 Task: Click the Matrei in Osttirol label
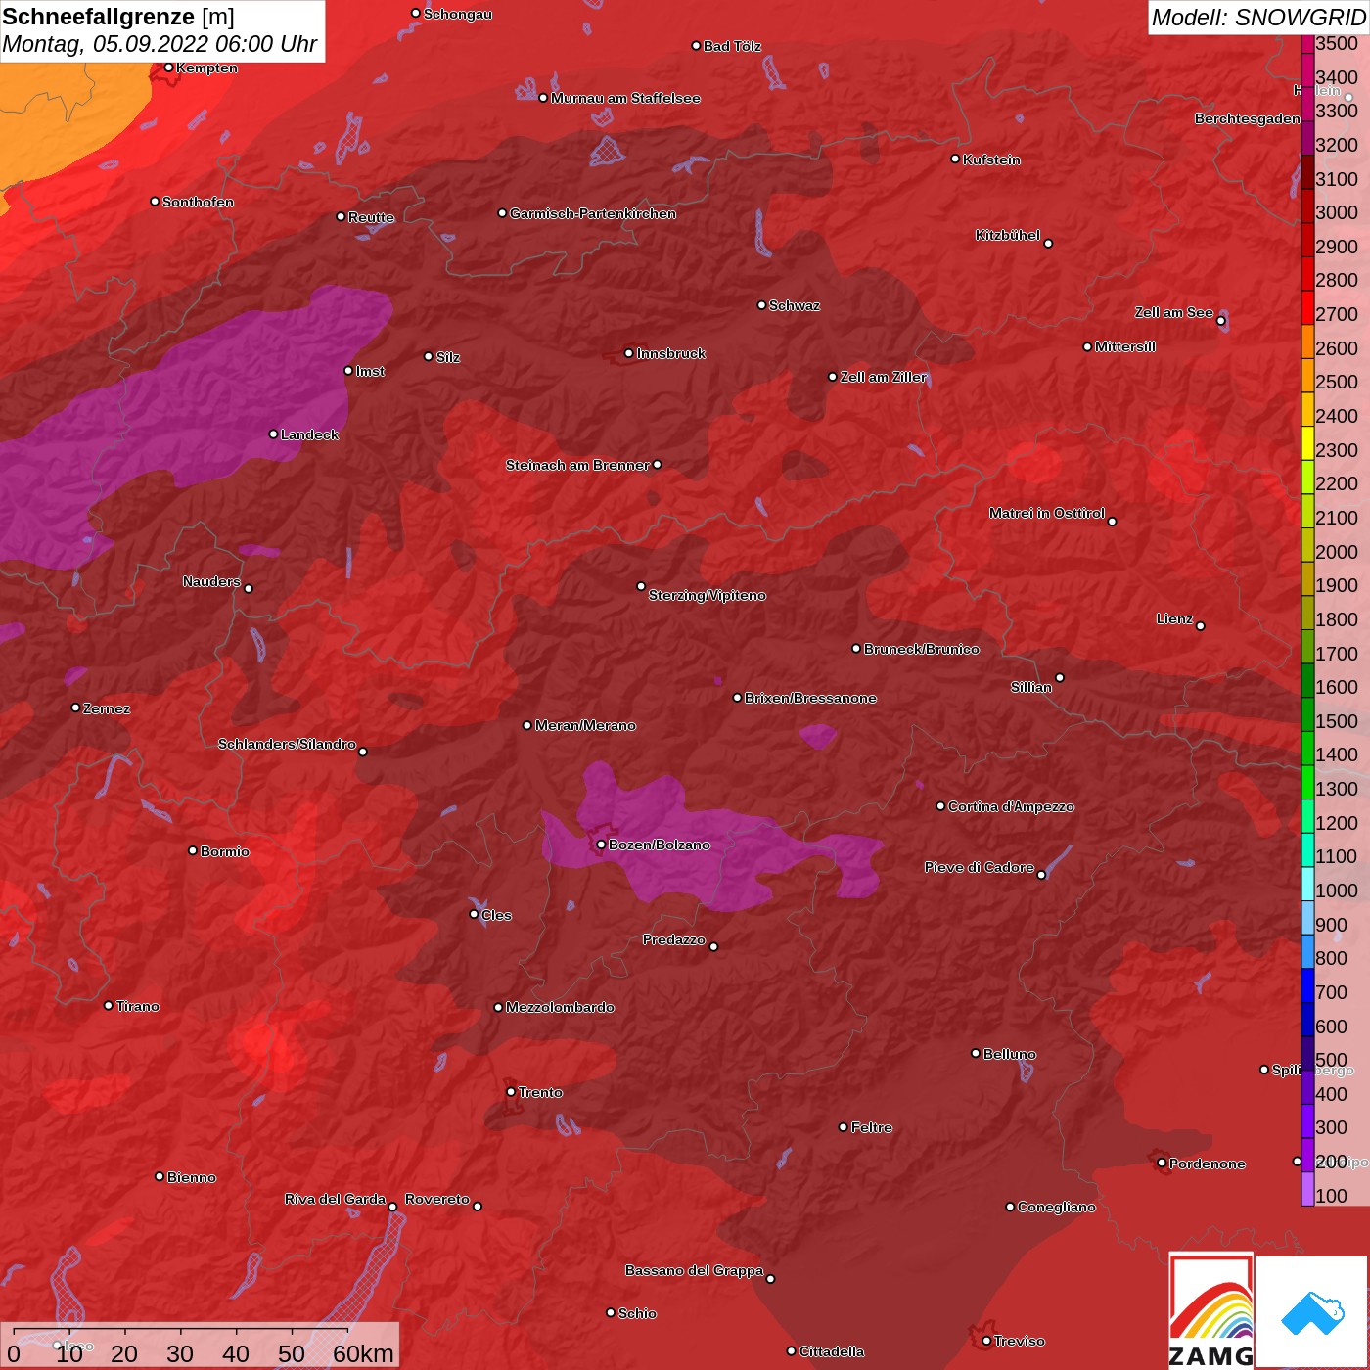click(1046, 513)
